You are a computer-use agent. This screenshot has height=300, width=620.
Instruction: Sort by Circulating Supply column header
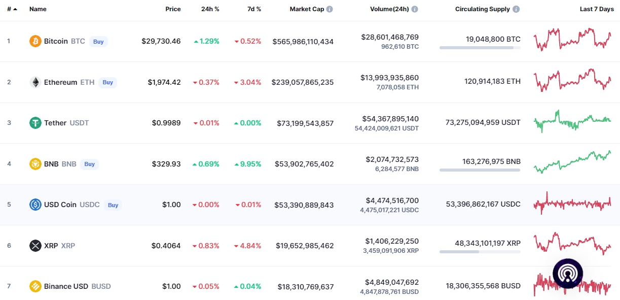pos(483,9)
